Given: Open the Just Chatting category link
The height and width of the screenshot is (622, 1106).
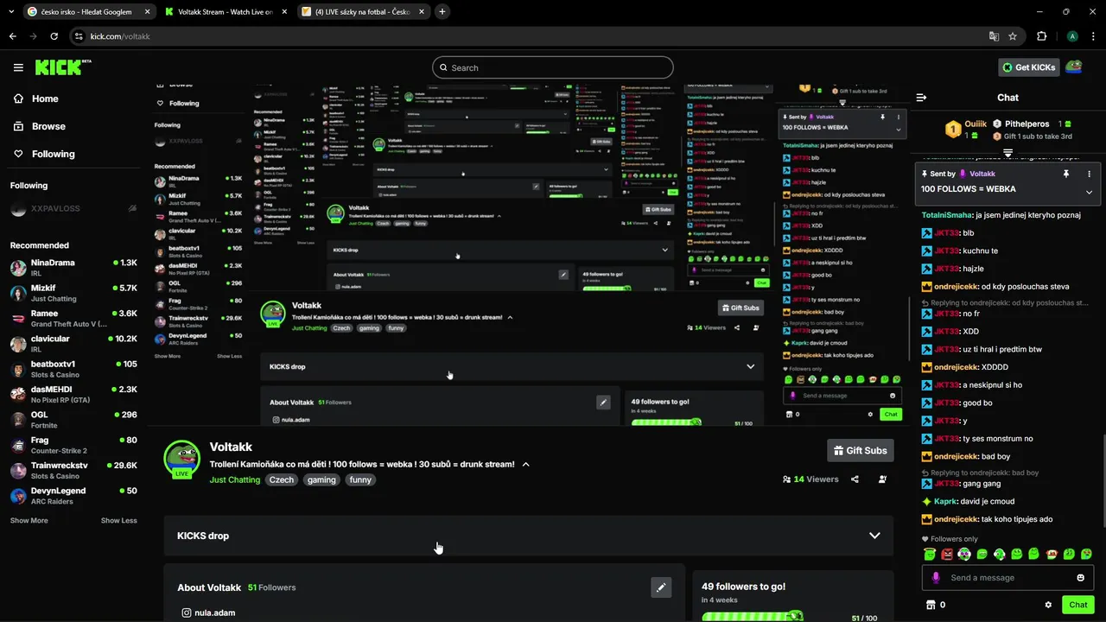Looking at the screenshot, I should click(235, 479).
